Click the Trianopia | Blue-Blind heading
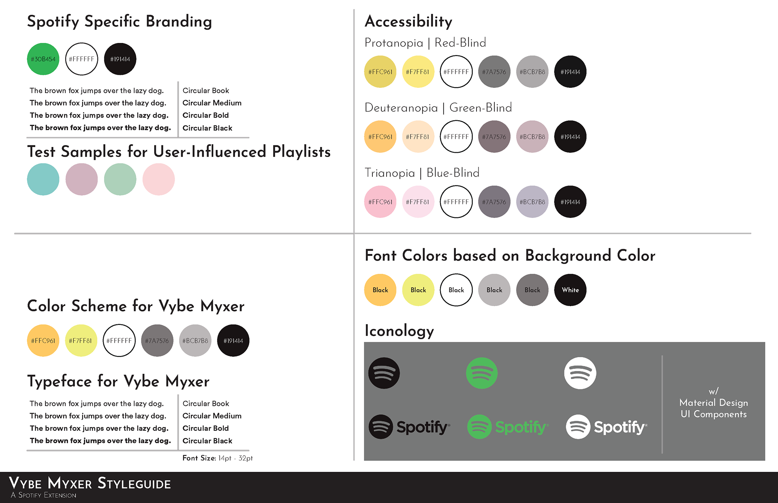 point(422,173)
